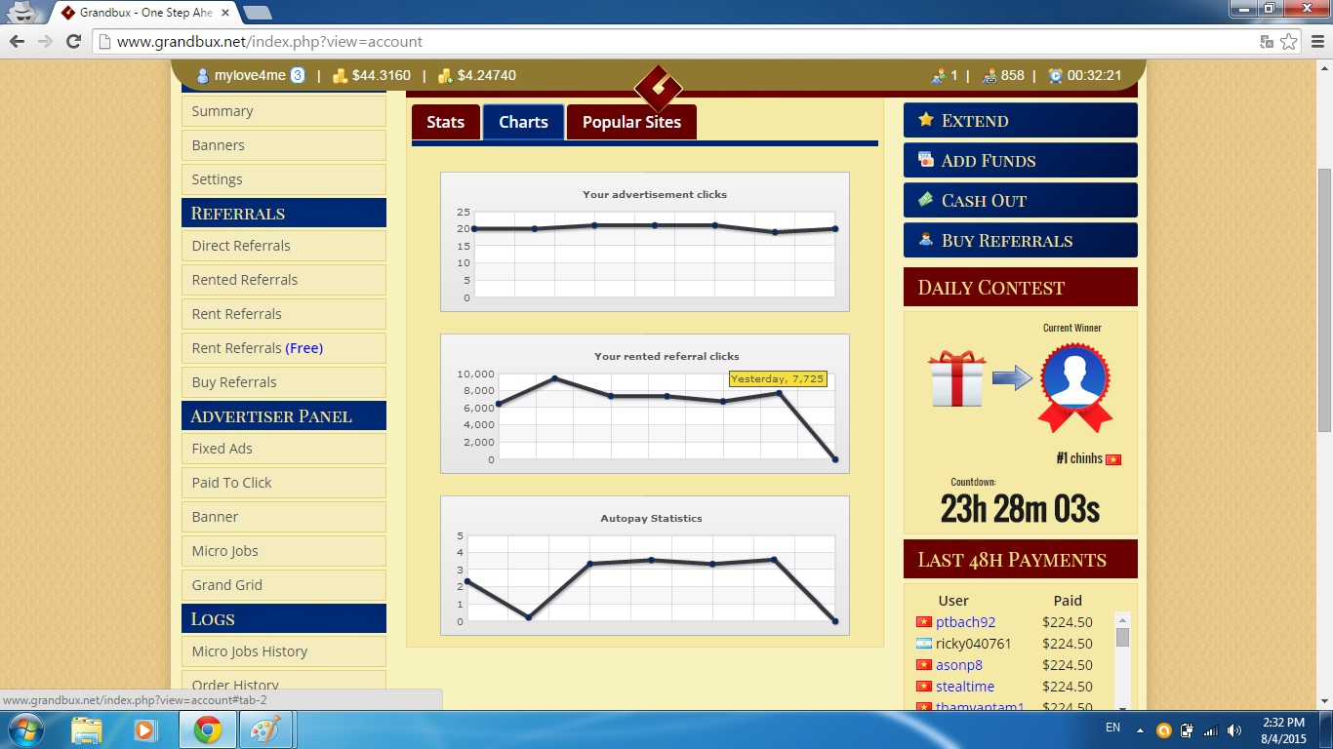
Task: Click the coins icon next to $4.24740
Action: (445, 76)
